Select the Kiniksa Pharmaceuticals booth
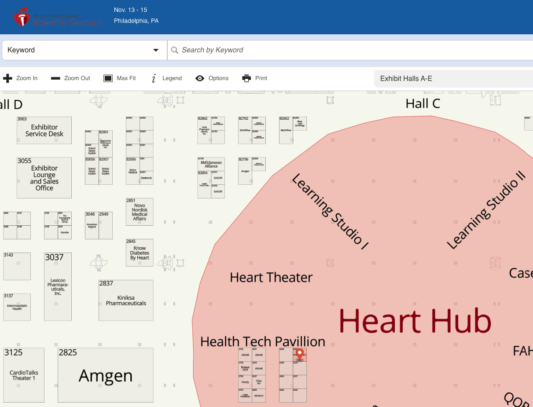The width and height of the screenshot is (533, 407). coord(126,301)
